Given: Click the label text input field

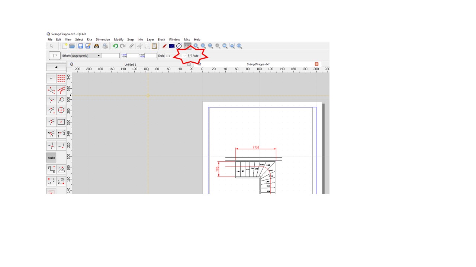Looking at the screenshot, I should (110, 56).
